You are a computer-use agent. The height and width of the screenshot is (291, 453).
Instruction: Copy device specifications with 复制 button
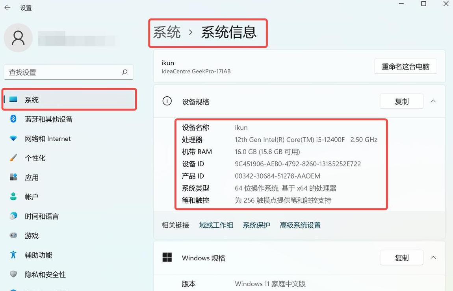[401, 101]
